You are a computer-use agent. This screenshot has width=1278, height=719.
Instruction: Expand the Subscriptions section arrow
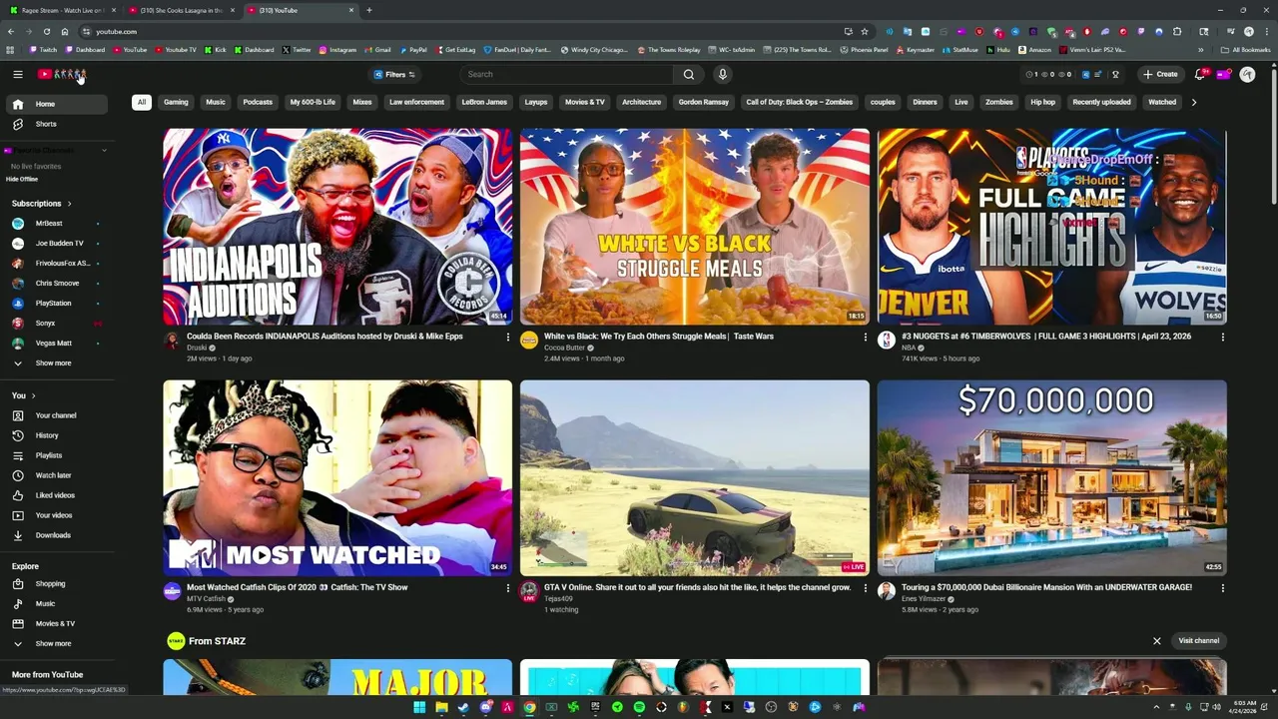[x=69, y=204]
